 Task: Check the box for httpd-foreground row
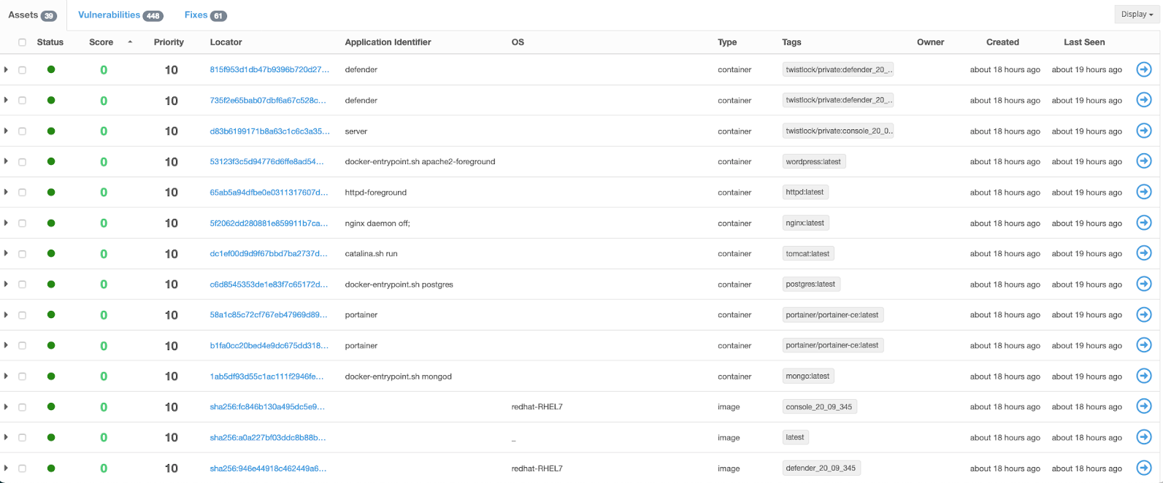(22, 193)
